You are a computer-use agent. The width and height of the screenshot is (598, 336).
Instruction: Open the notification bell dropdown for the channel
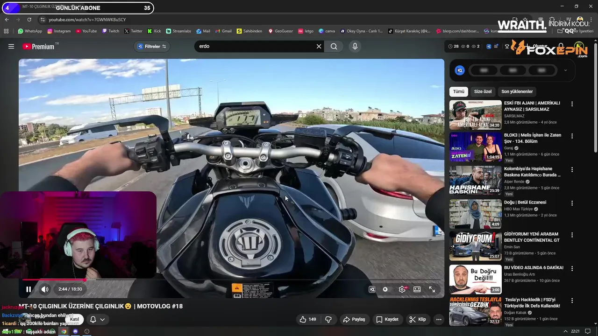click(97, 319)
